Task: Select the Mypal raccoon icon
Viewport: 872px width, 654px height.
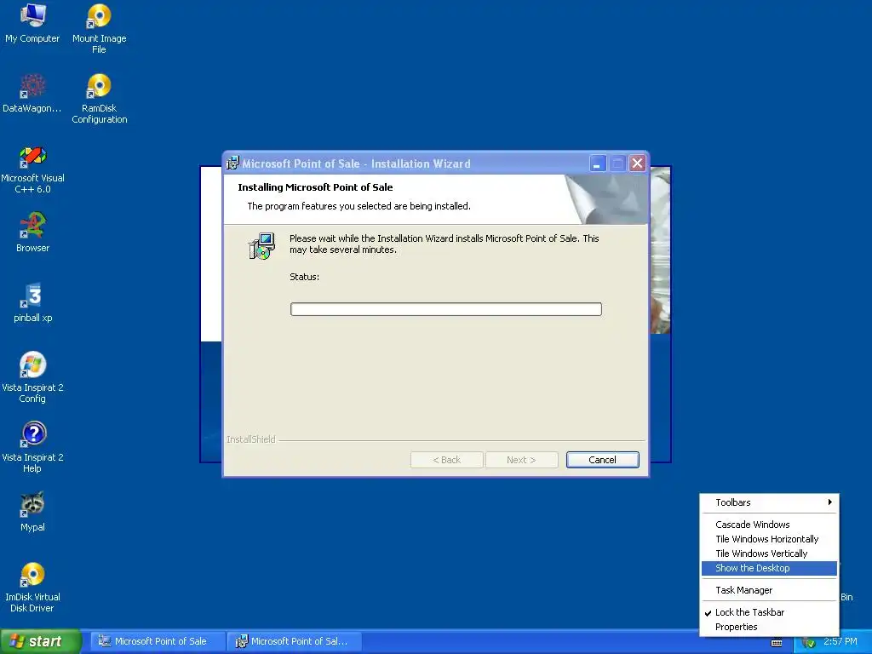Action: tap(32, 512)
